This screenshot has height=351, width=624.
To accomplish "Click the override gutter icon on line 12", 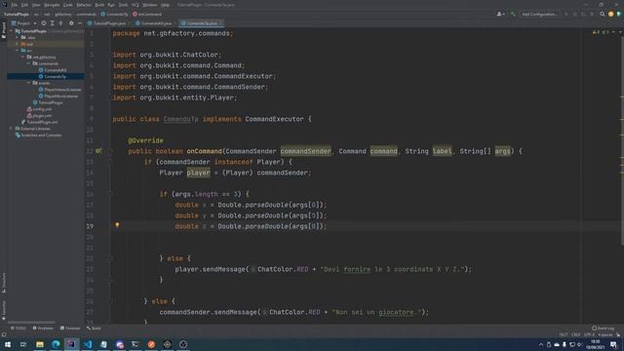I will click(x=98, y=151).
